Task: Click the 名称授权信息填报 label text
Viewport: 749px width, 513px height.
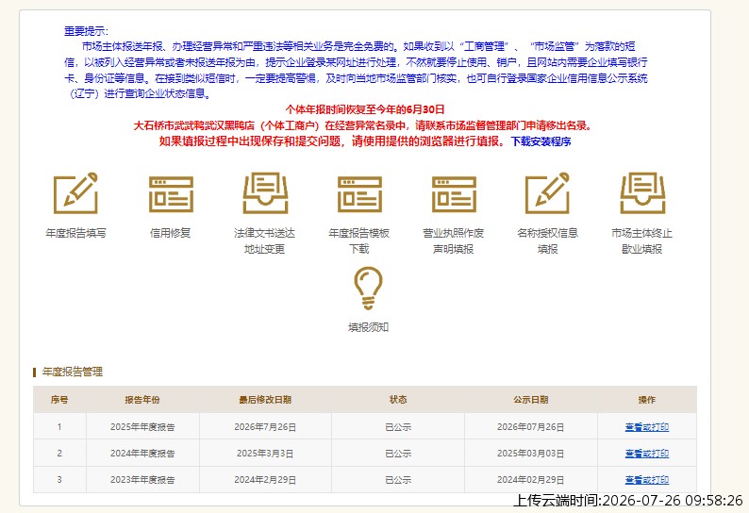Action: pos(547,240)
